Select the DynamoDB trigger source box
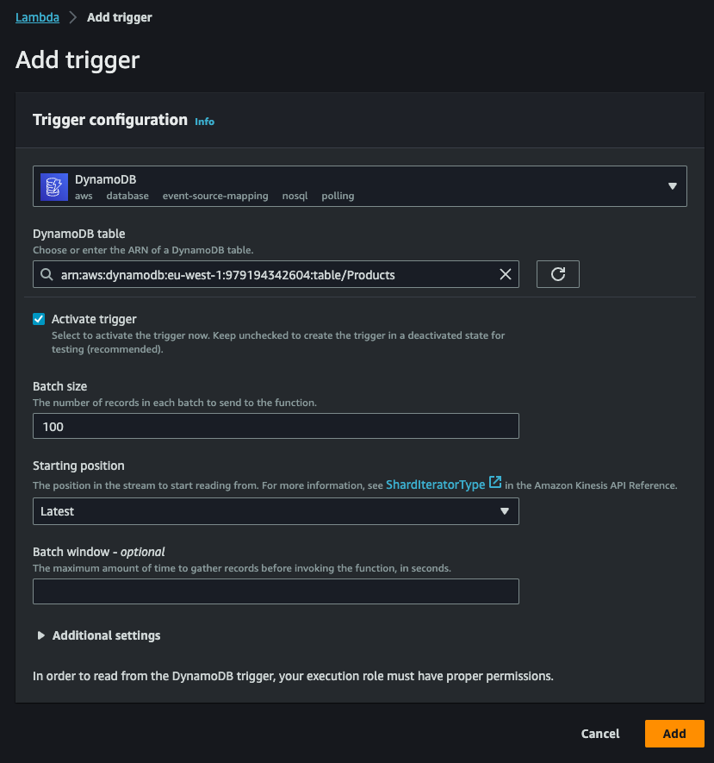The width and height of the screenshot is (714, 763). 360,186
